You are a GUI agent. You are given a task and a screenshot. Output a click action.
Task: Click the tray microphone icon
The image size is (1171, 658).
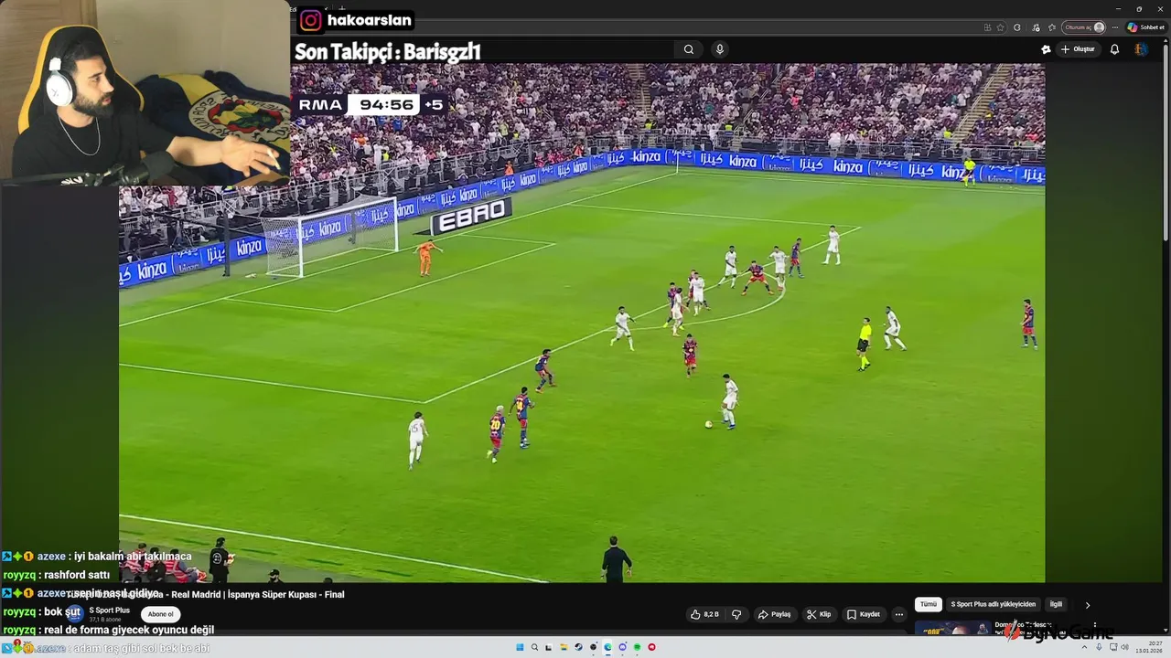(1099, 647)
